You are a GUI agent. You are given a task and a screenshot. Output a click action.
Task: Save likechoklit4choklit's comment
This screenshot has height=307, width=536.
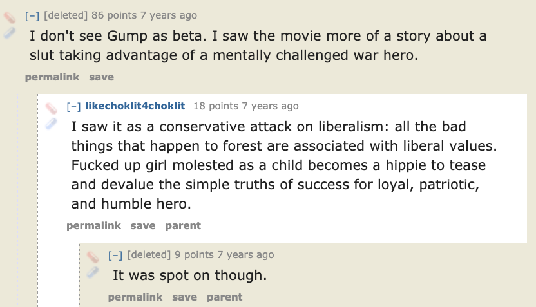(x=143, y=226)
